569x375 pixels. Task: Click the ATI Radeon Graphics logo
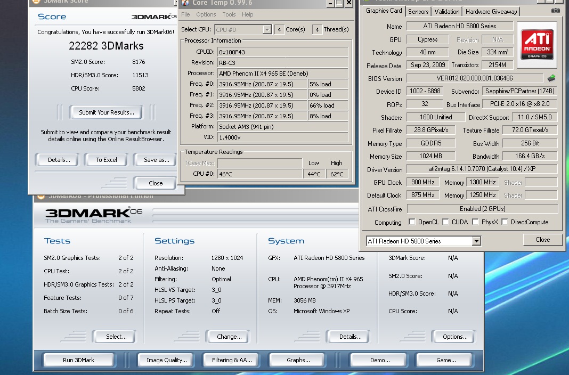[x=537, y=45]
